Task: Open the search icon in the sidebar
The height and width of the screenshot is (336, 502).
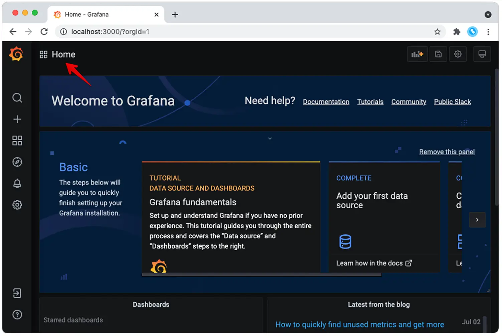Action: point(17,98)
